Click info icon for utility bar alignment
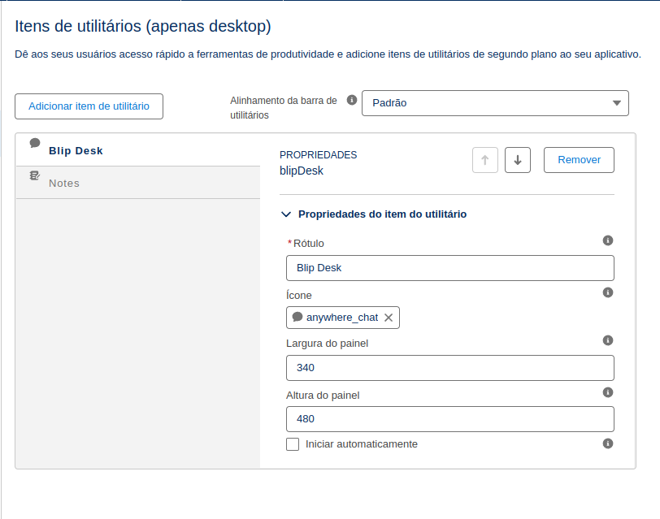This screenshot has width=660, height=519. (x=352, y=100)
